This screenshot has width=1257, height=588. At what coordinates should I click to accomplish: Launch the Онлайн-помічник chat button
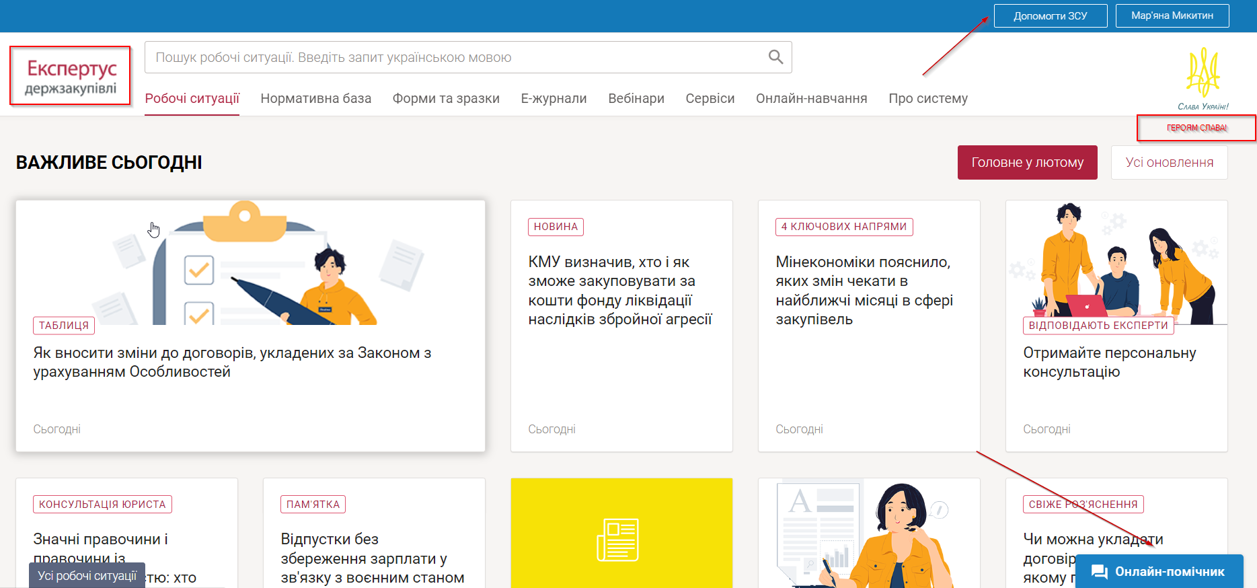pyautogui.click(x=1159, y=571)
